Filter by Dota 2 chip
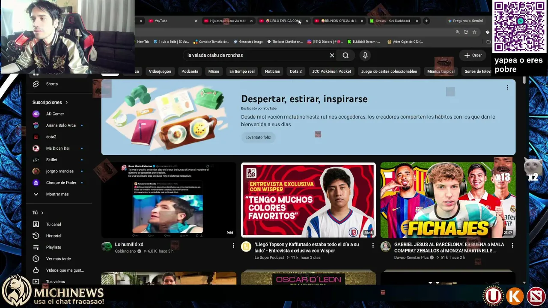Screen dimensions: 548x308 296,71
